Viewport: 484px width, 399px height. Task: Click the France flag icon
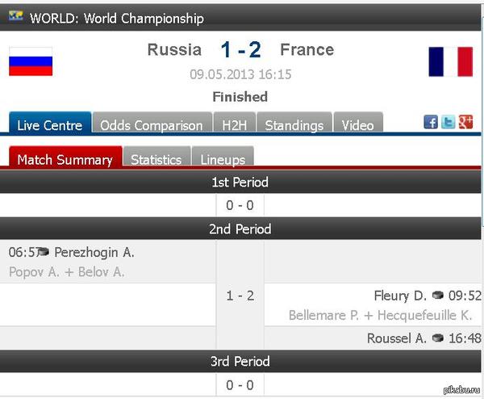pos(451,61)
